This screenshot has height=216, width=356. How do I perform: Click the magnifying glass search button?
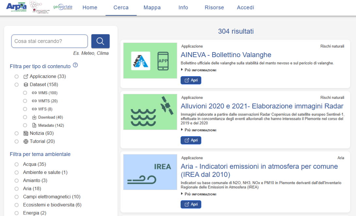(x=100, y=41)
